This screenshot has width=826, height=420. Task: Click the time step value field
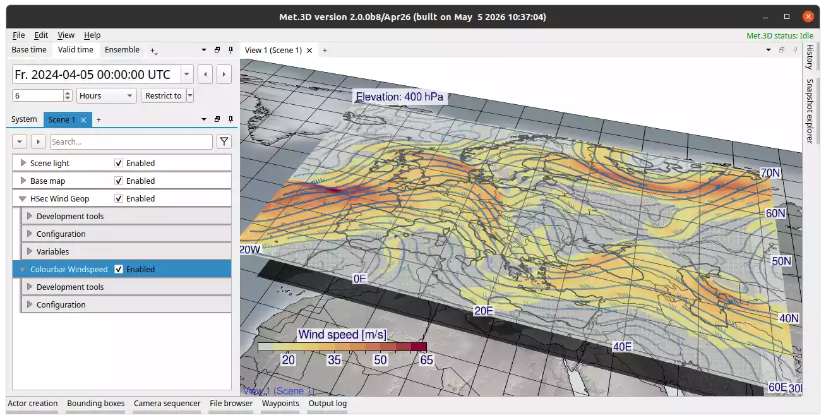38,96
